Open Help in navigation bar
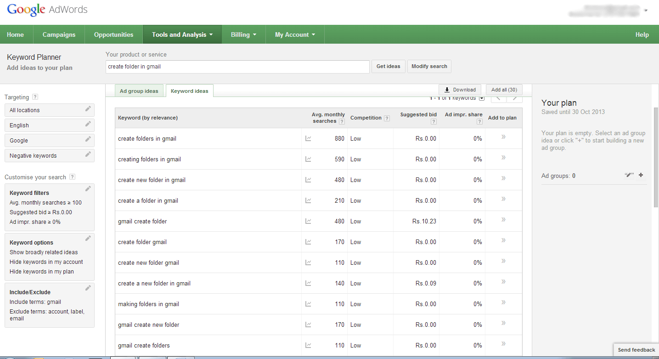 [642, 34]
